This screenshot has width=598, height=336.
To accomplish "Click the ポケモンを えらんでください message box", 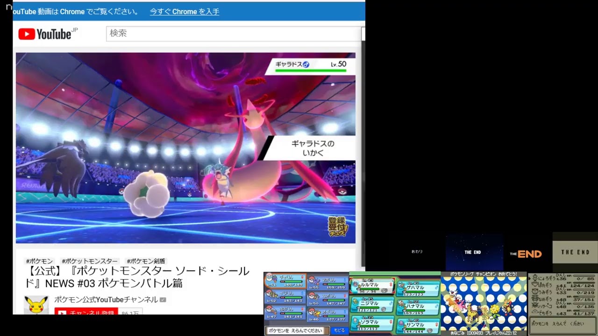I will click(296, 330).
